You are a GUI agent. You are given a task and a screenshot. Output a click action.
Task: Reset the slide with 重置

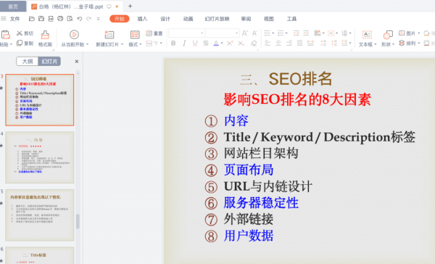click(154, 33)
